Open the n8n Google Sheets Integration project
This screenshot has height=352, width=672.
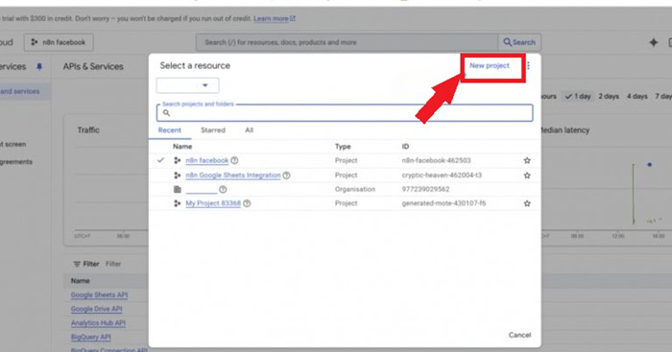pos(233,176)
